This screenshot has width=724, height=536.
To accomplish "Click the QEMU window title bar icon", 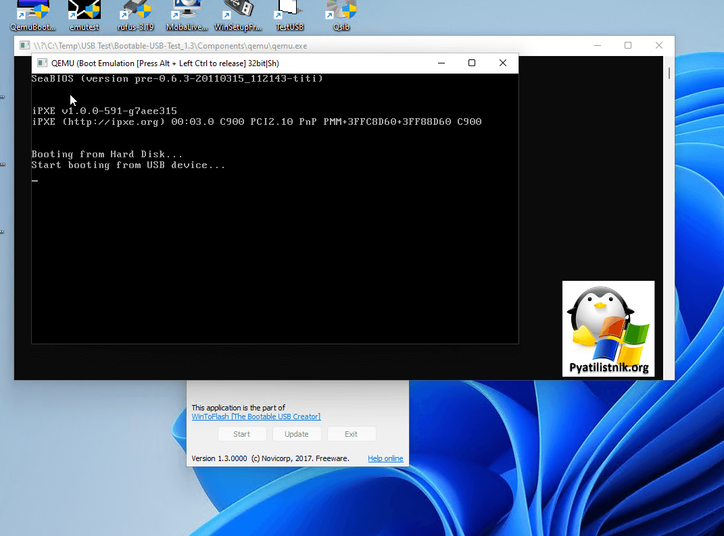I will point(41,63).
